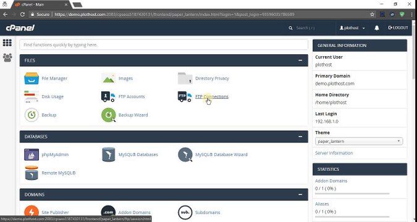Click the Disk Usage icon
This screenshot has width=417, height=222.
tap(32, 97)
